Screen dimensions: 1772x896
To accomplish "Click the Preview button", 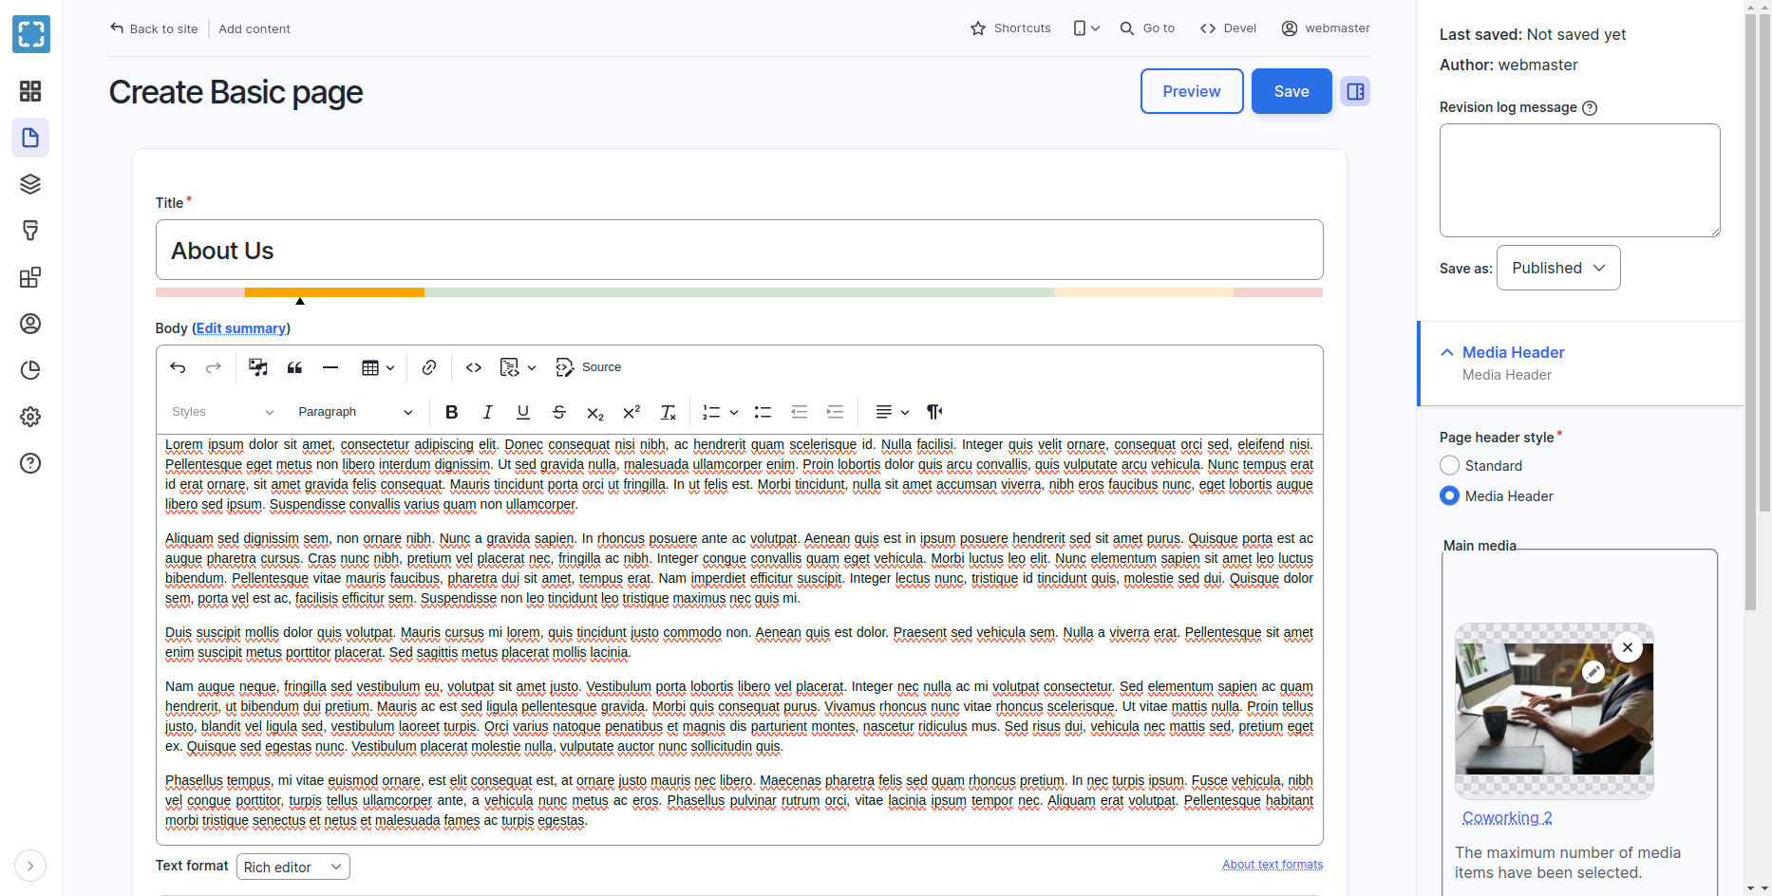I will (1192, 91).
